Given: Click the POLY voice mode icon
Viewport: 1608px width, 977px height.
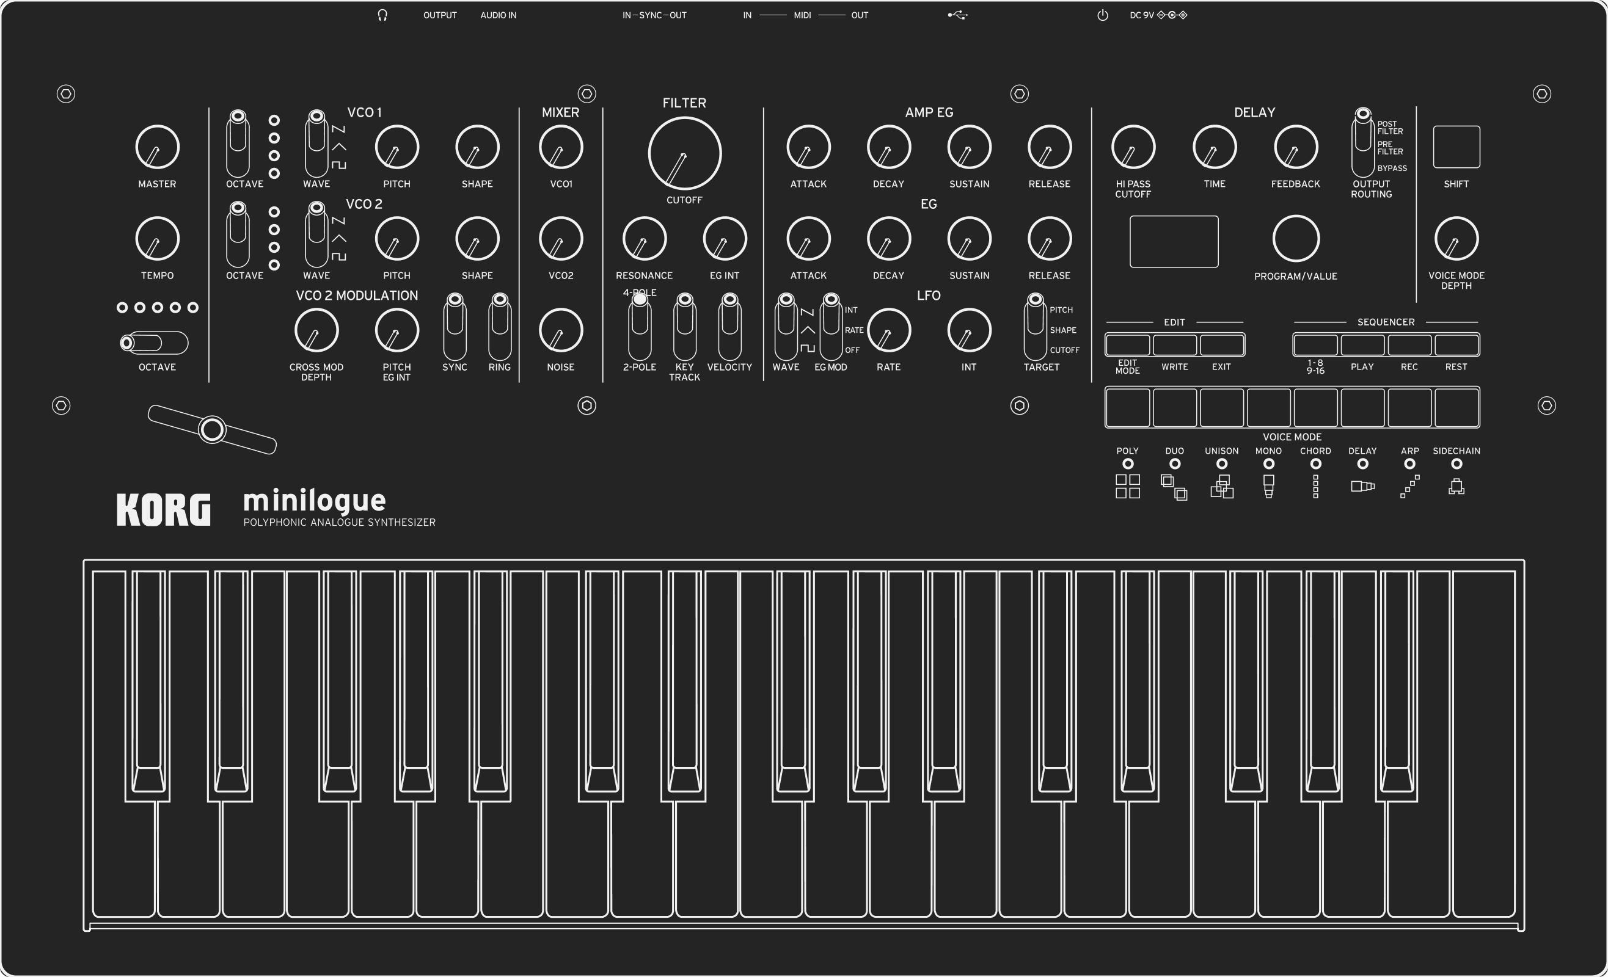Looking at the screenshot, I should click(1127, 486).
